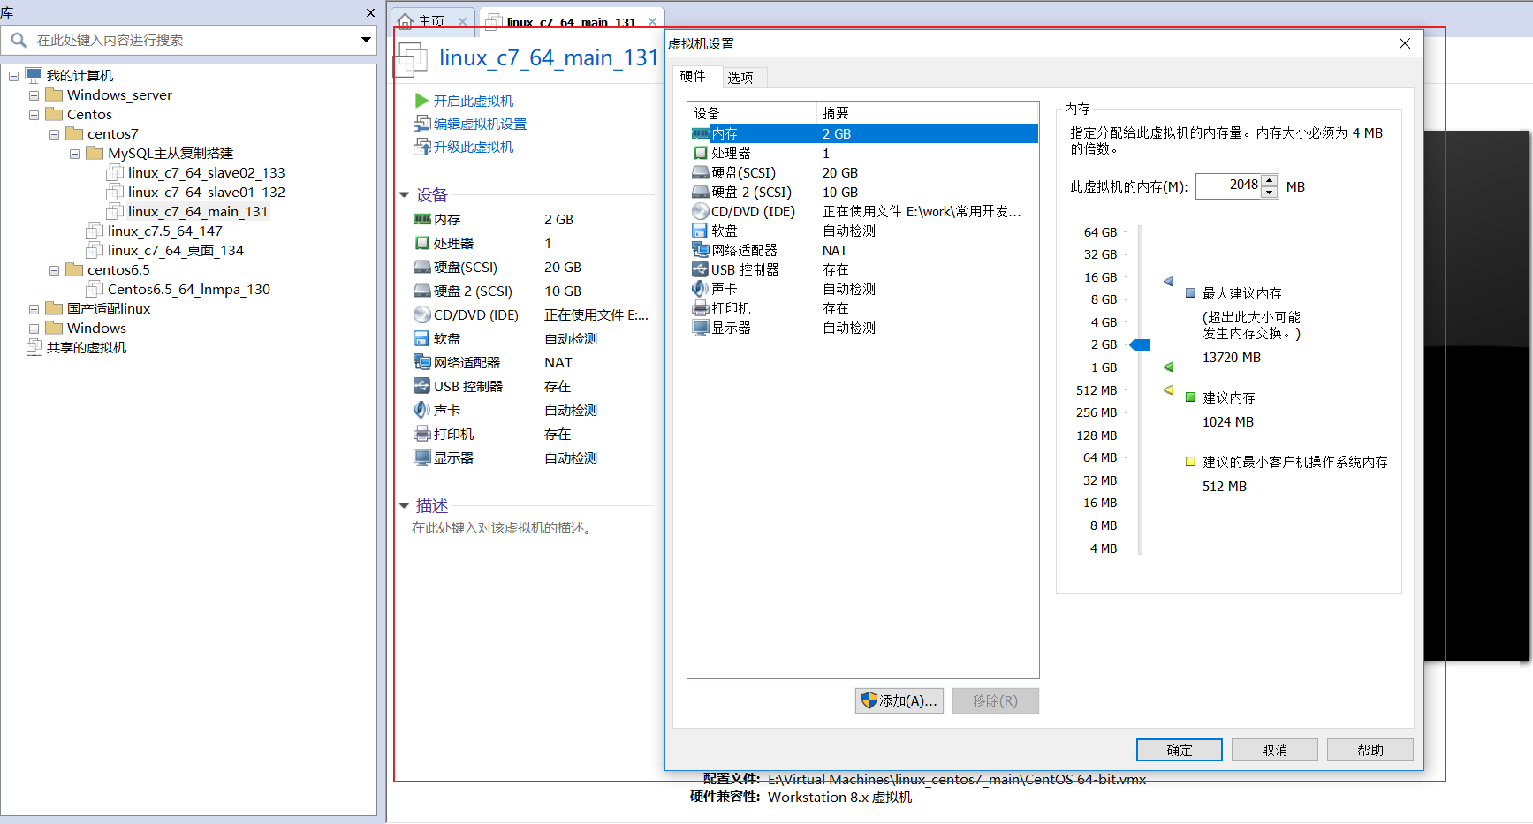Click the network adapter icon in the dialog list
Image resolution: width=1533 pixels, height=824 pixels.
[x=700, y=250]
